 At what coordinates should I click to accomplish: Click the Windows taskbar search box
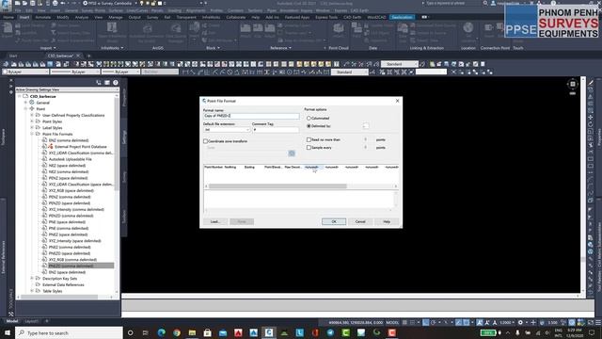click(x=69, y=332)
